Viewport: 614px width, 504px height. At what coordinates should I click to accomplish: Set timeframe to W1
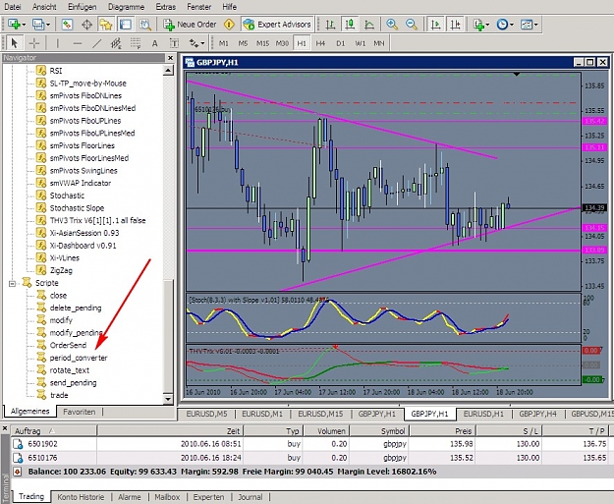coord(360,43)
